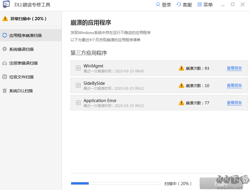The image size is (250, 190).
Task: Open the 注册表错误扫描 registry scan icon
Action: (x=5, y=63)
